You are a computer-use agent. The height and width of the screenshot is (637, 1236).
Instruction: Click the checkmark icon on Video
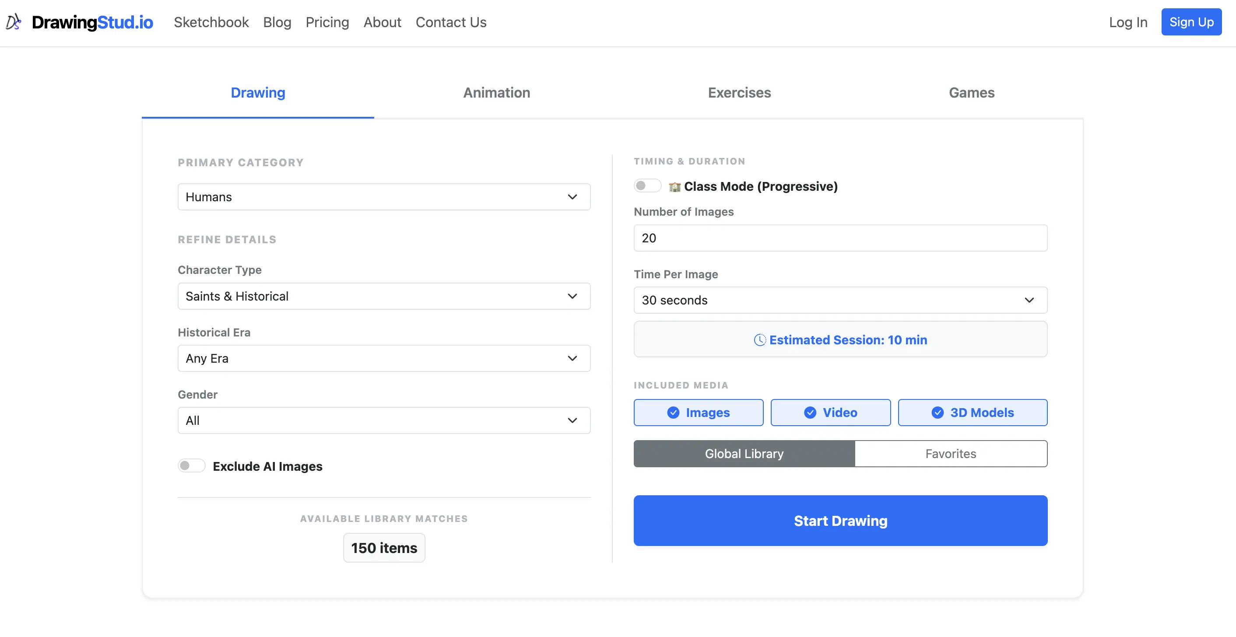click(810, 413)
